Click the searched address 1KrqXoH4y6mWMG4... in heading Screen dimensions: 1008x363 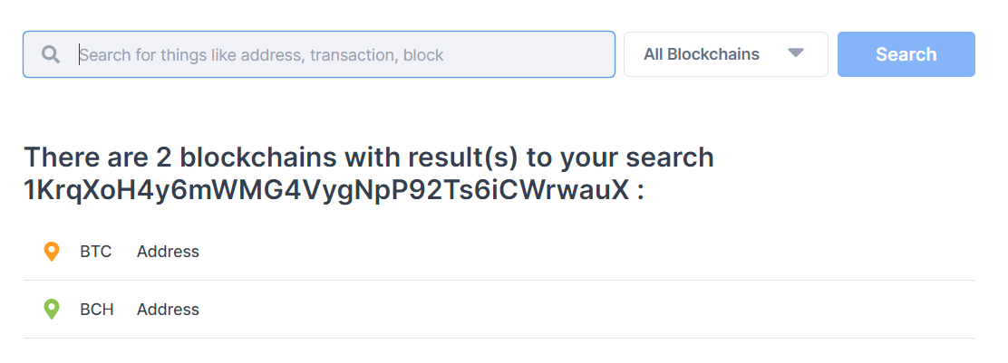click(x=326, y=190)
